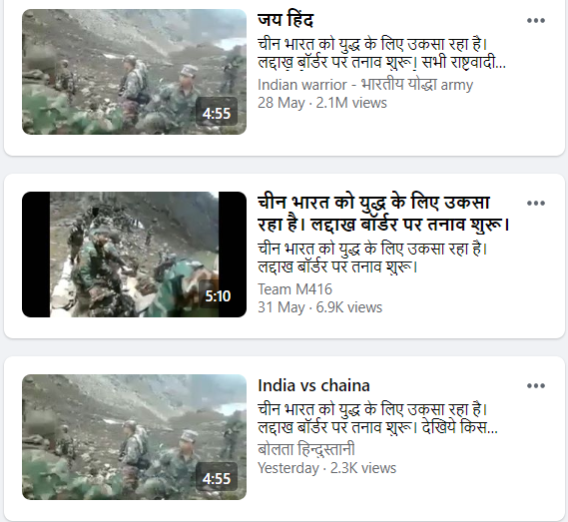The height and width of the screenshot is (522, 568).
Task: Open third video's description ending 'देखिये किस...'
Action: pyautogui.click(x=377, y=419)
